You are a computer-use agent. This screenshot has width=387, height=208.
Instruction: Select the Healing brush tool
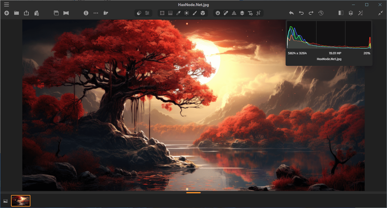coord(226,13)
